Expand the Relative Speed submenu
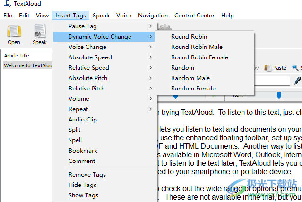This screenshot has width=302, height=202. tap(104, 68)
